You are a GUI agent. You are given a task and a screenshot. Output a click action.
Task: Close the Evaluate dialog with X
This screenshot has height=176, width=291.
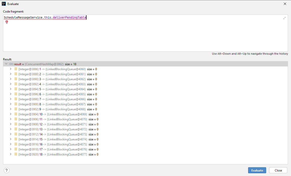pyautogui.click(x=285, y=4)
